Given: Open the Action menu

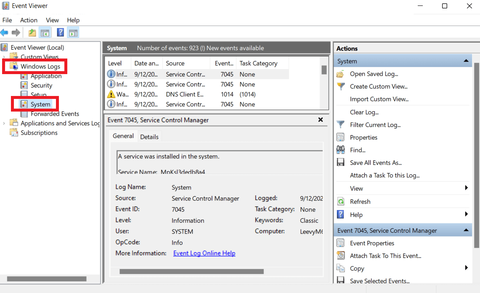Looking at the screenshot, I should (29, 20).
